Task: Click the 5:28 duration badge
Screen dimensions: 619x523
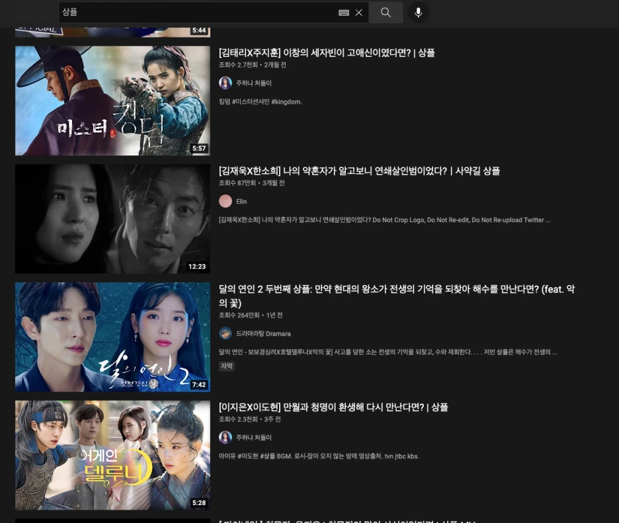Action: (199, 503)
